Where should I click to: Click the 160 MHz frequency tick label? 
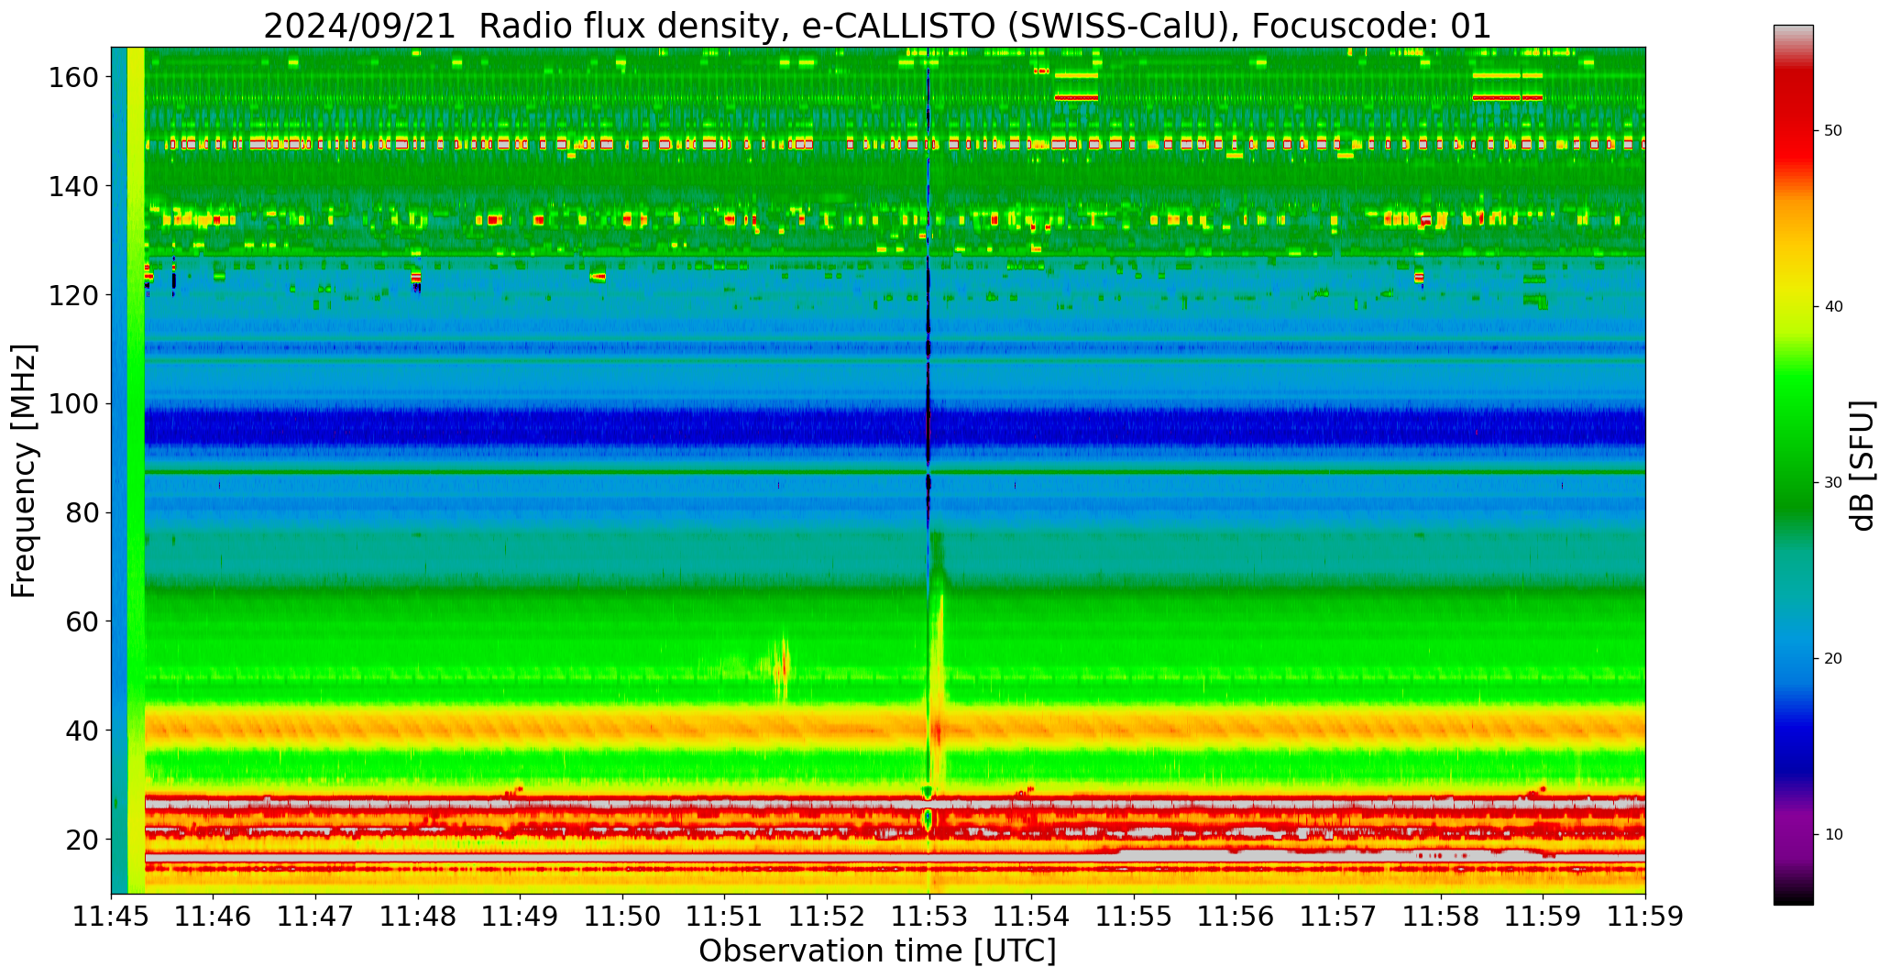tap(73, 77)
